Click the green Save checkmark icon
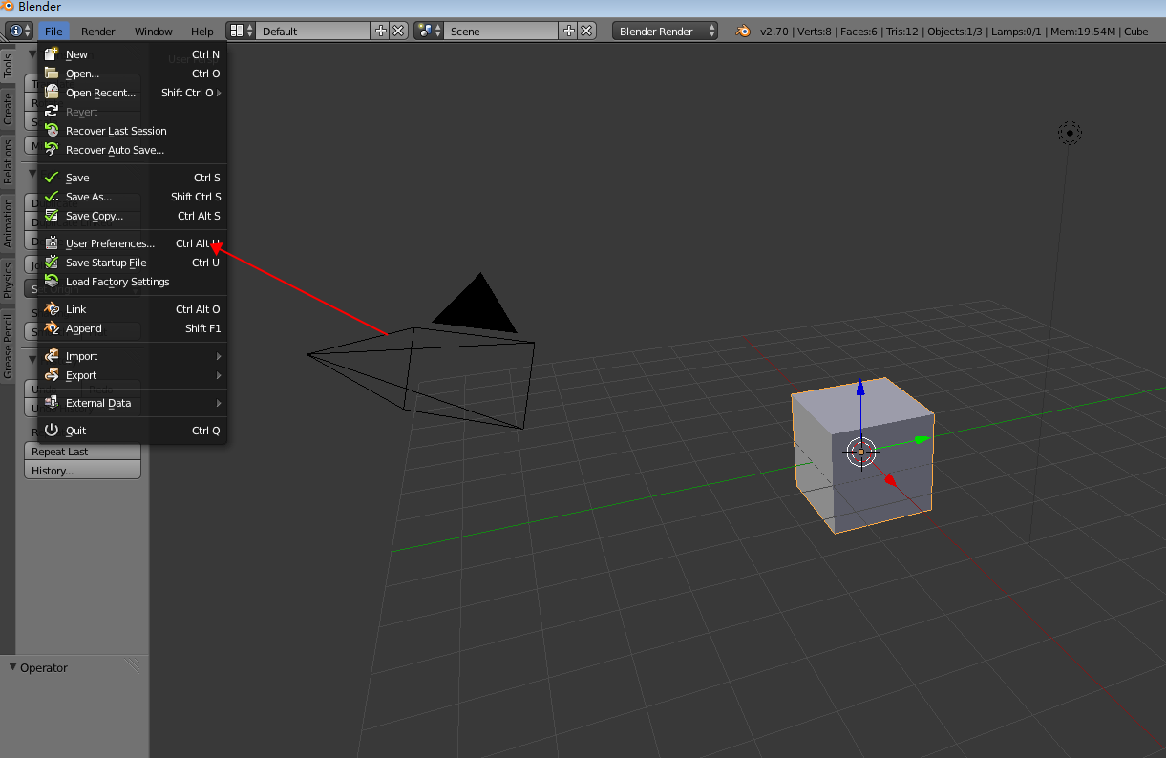The height and width of the screenshot is (758, 1166). click(50, 177)
